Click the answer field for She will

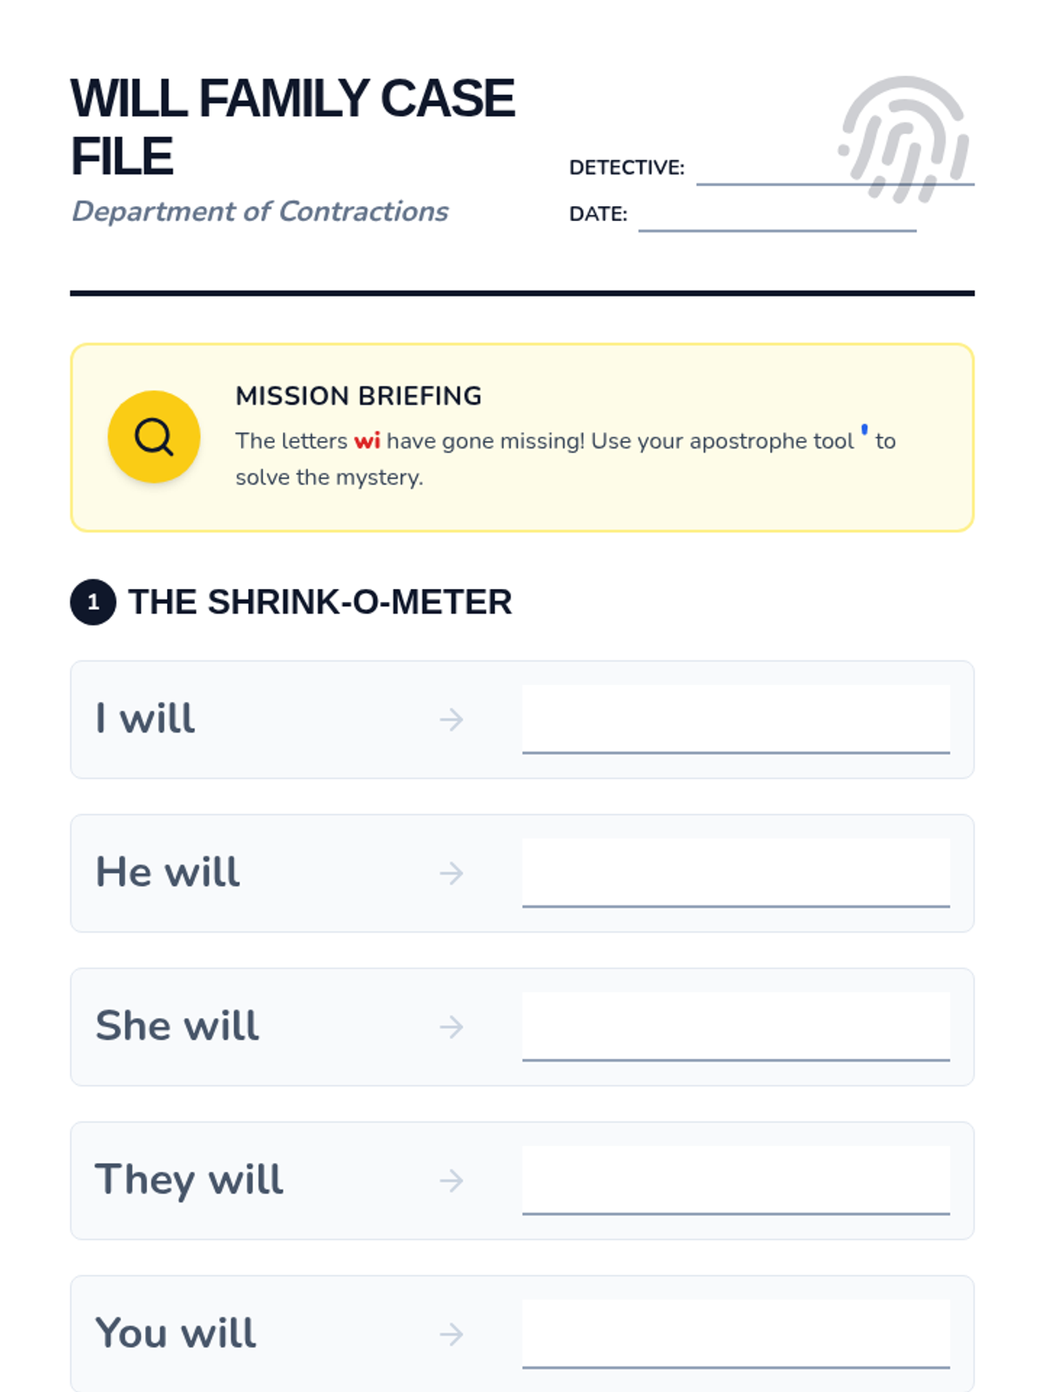736,1026
